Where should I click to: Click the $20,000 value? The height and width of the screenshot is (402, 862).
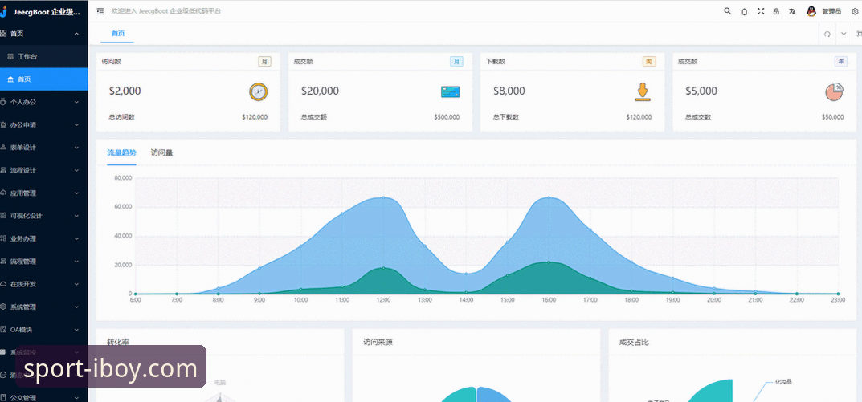tap(320, 91)
